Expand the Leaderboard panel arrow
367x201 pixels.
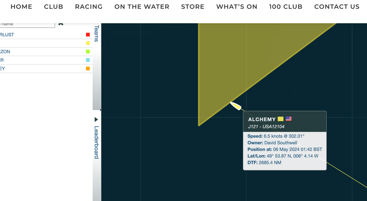pos(96,120)
